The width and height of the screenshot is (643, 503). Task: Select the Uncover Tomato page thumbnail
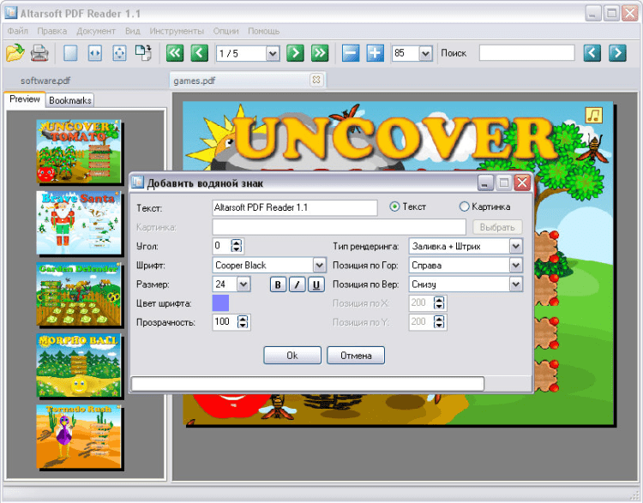[x=78, y=152]
